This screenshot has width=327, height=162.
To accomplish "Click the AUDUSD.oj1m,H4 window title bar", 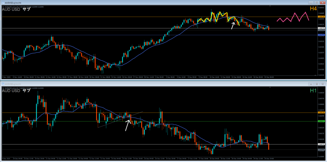I will pyautogui.click(x=96, y=3).
